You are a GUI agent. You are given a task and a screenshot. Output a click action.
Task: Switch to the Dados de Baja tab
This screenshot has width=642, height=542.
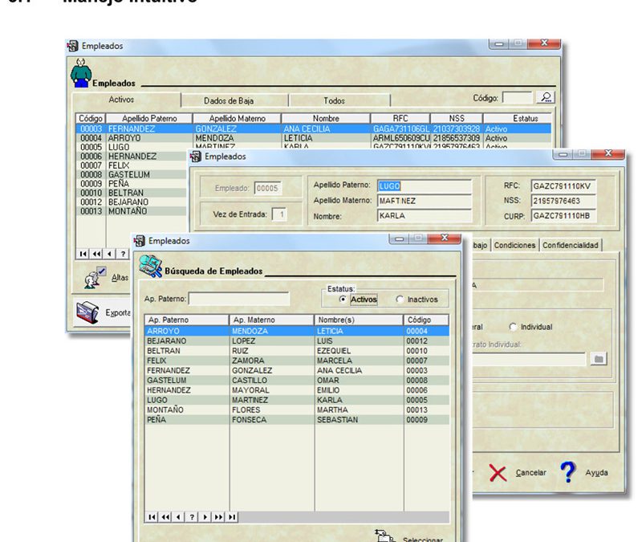231,100
